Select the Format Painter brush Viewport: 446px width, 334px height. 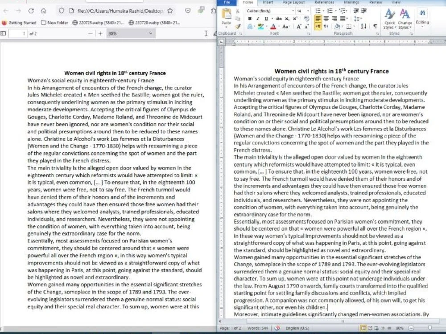pos(238,26)
